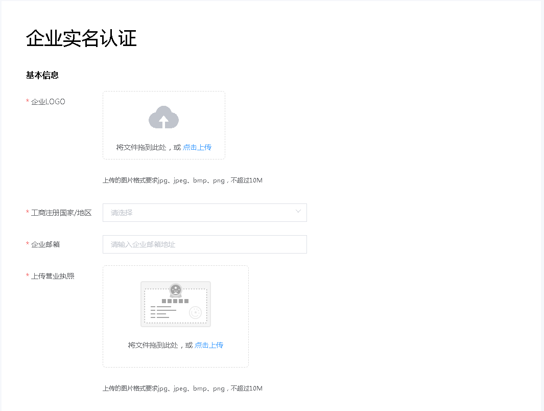Viewport: 544px width, 411px height.
Task: Click the 上传营业执照 field label
Action: (53, 276)
